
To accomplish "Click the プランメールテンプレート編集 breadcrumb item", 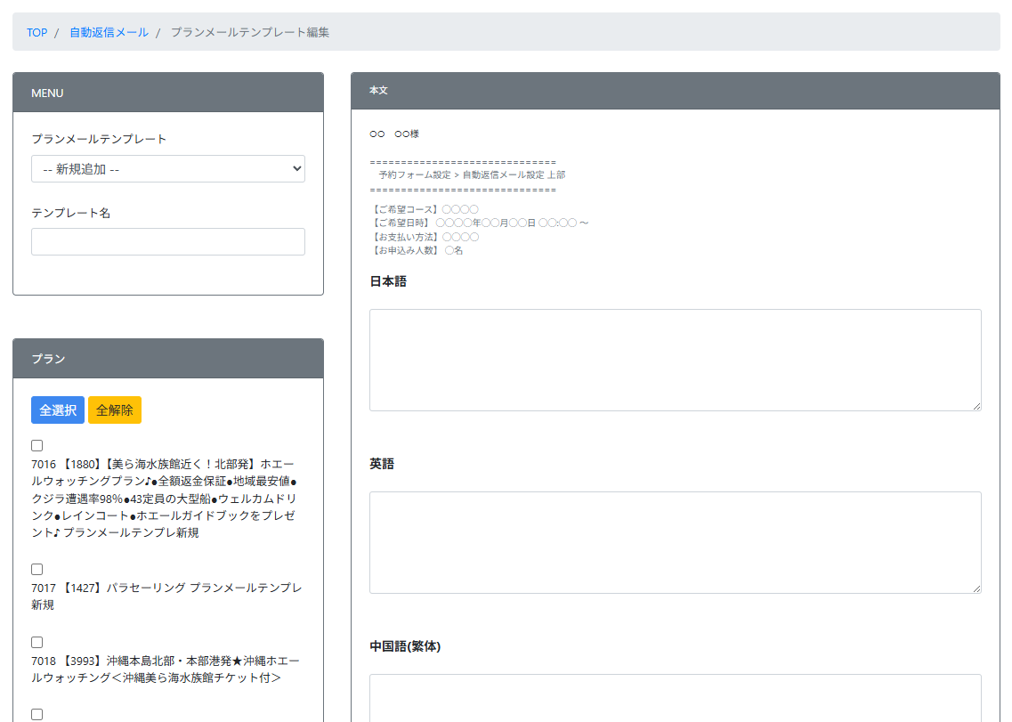I will click(250, 32).
